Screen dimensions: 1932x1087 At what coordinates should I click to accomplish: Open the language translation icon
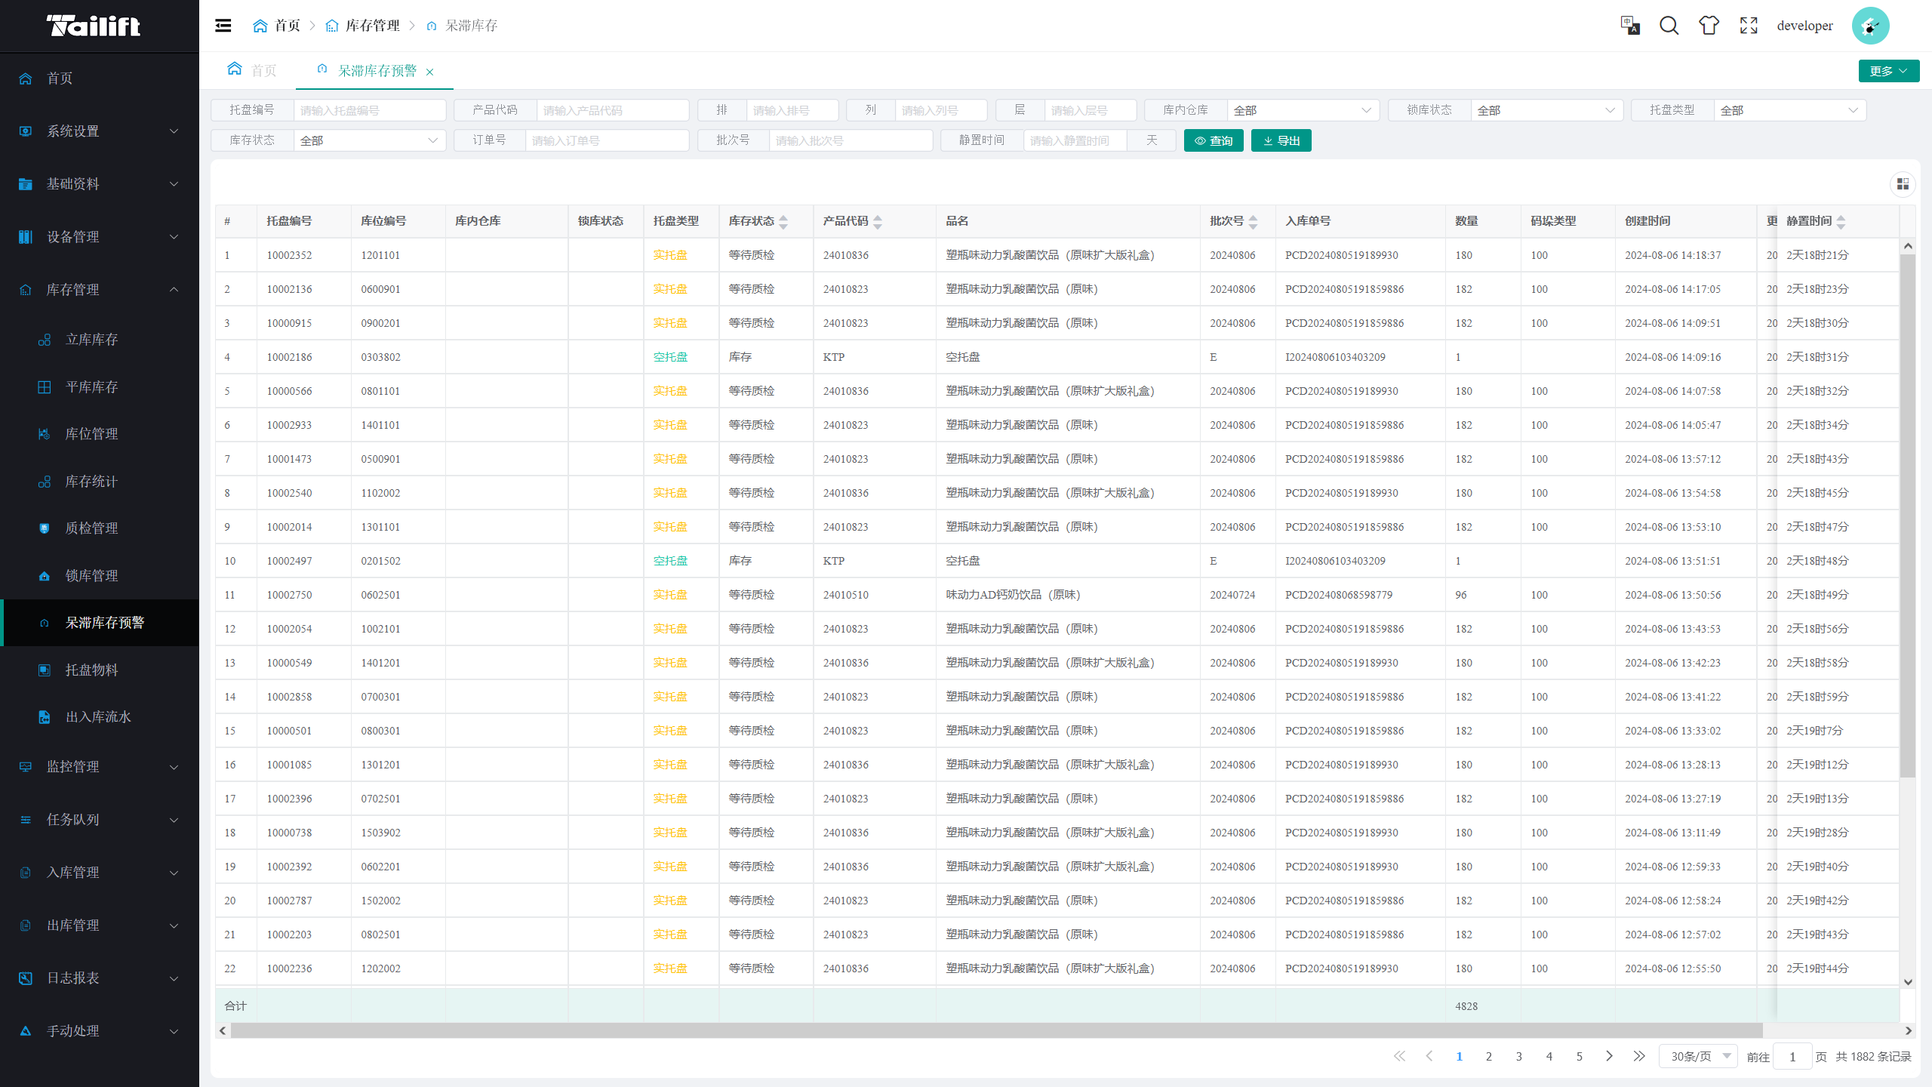[1629, 26]
